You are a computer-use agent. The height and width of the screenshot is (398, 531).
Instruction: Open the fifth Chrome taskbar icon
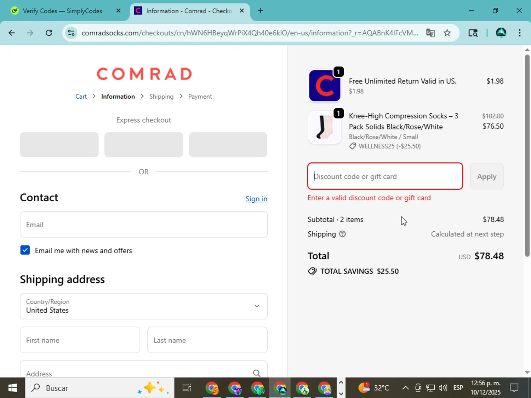click(303, 388)
